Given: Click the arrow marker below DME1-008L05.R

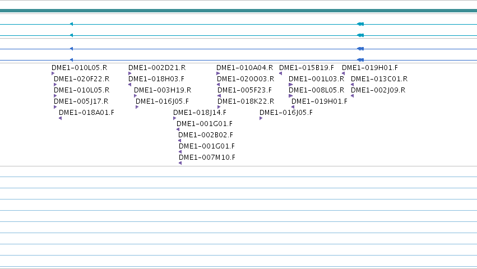Looking at the screenshot, I should 290,96.
